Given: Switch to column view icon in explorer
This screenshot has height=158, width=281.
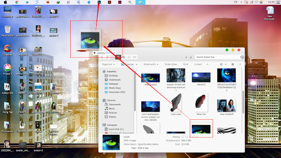Looking at the screenshot, I should pyautogui.click(x=129, y=57).
